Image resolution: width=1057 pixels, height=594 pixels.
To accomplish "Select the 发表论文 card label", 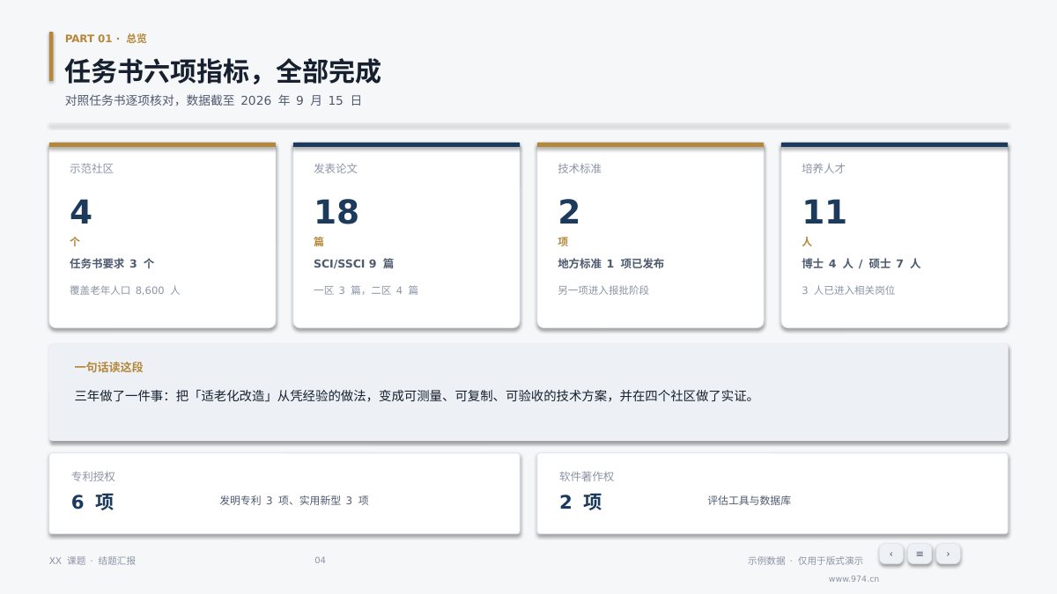I will tap(336, 168).
